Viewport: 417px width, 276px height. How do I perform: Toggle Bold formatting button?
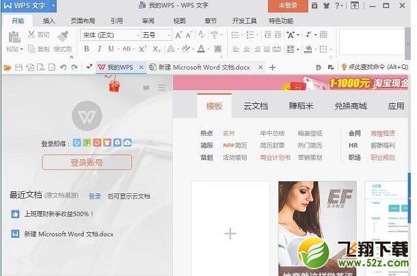86,49
